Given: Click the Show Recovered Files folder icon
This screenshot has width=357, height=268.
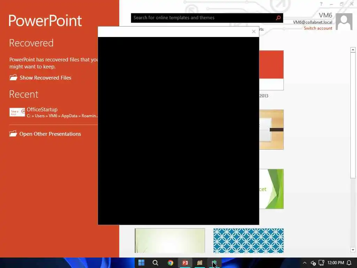Looking at the screenshot, I should [x=14, y=77].
